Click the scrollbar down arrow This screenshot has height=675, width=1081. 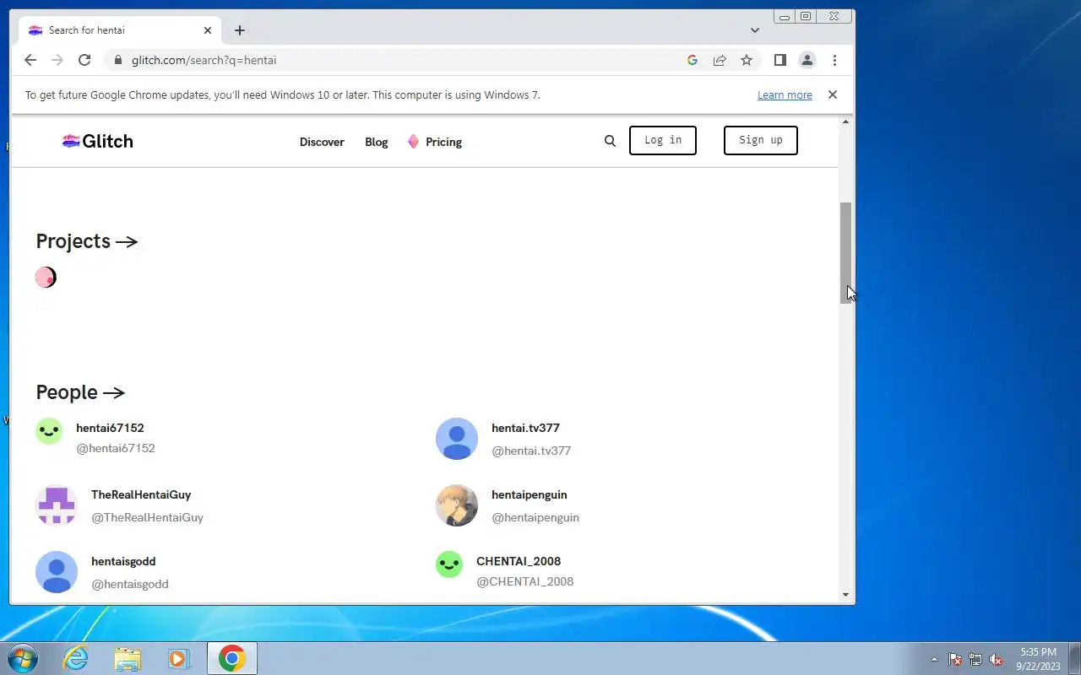click(846, 595)
